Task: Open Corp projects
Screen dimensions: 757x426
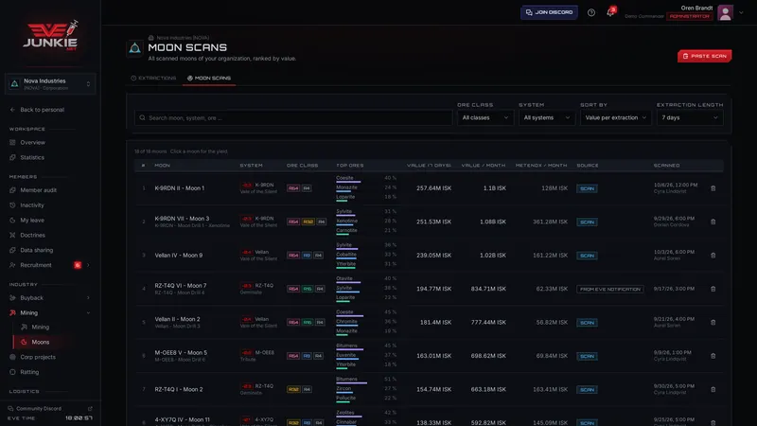Action: (x=38, y=357)
